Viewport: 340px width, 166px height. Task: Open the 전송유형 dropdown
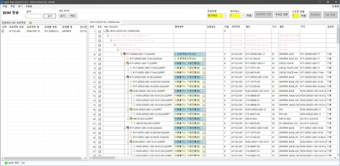pyautogui.click(x=225, y=15)
